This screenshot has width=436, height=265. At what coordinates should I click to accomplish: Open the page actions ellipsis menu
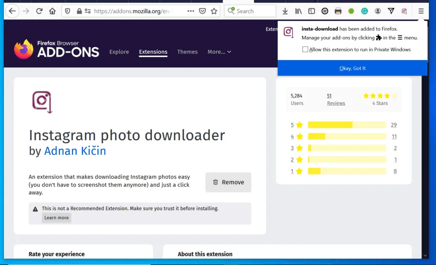coord(190,11)
